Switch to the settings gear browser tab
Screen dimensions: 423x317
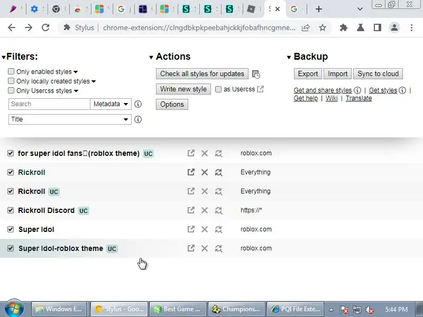coord(34,9)
